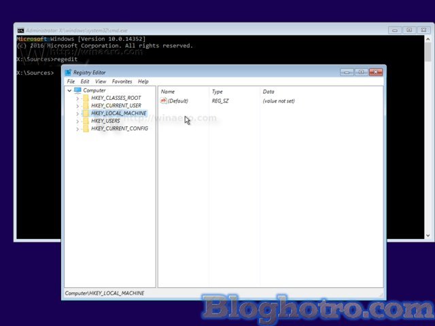Click the (Default) string value icon
This screenshot has height=326, width=435.
(x=163, y=101)
